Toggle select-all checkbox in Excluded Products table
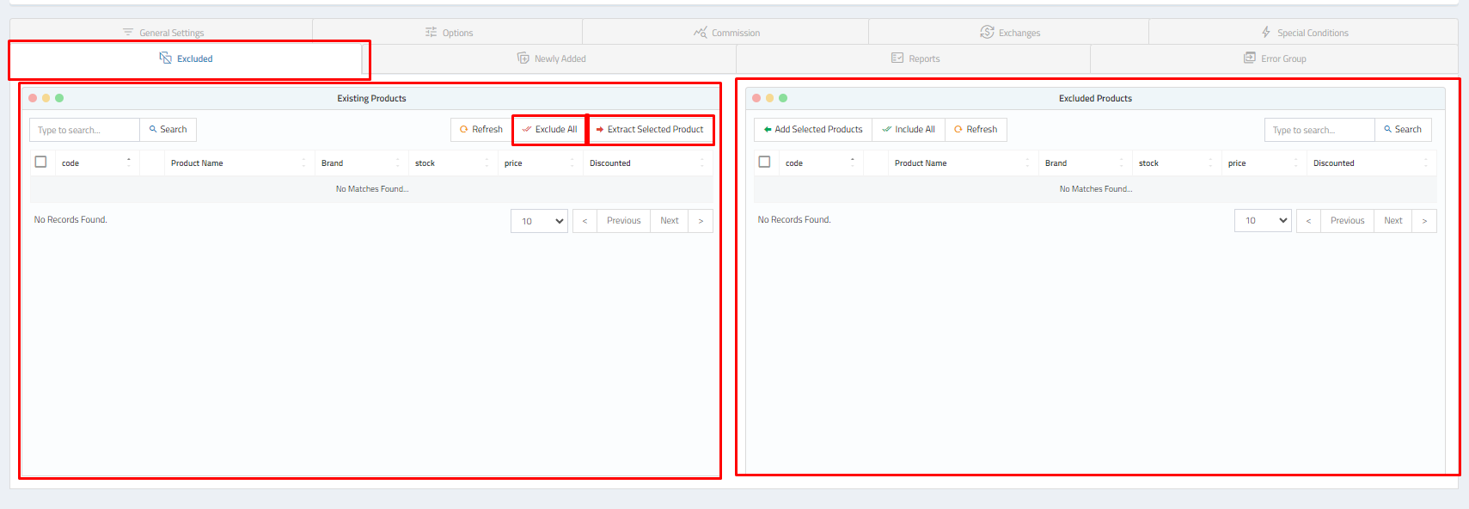 pyautogui.click(x=764, y=162)
